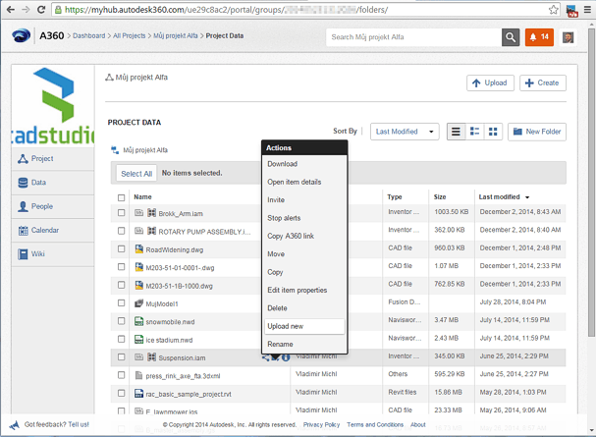Tick the checkbox for press_rink_axe_fta.3dxml
Image resolution: width=596 pixels, height=437 pixels.
pos(121,375)
